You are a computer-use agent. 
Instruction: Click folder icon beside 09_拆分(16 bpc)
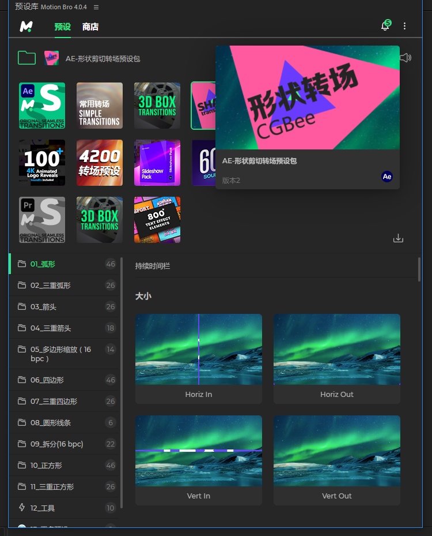[x=22, y=443]
